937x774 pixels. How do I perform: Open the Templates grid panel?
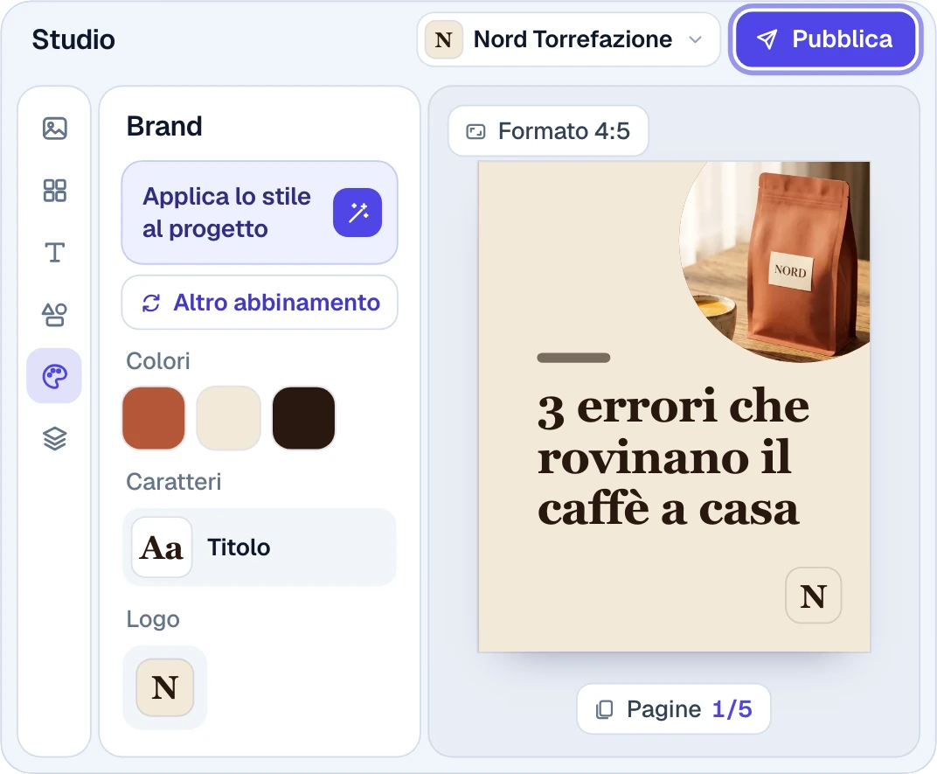[x=54, y=191]
